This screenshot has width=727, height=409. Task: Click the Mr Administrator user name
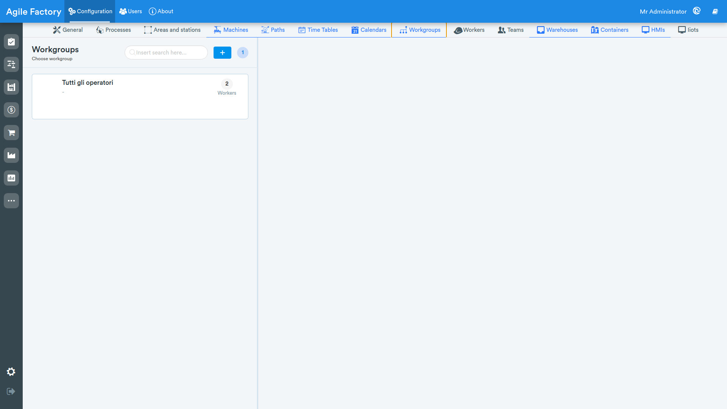663,11
